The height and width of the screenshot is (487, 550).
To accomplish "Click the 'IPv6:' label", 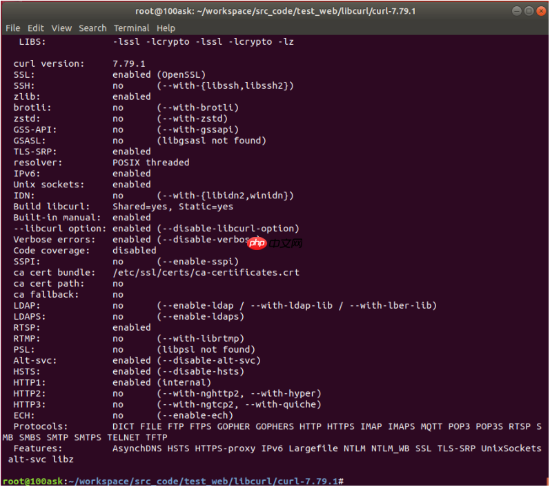I will click(27, 174).
